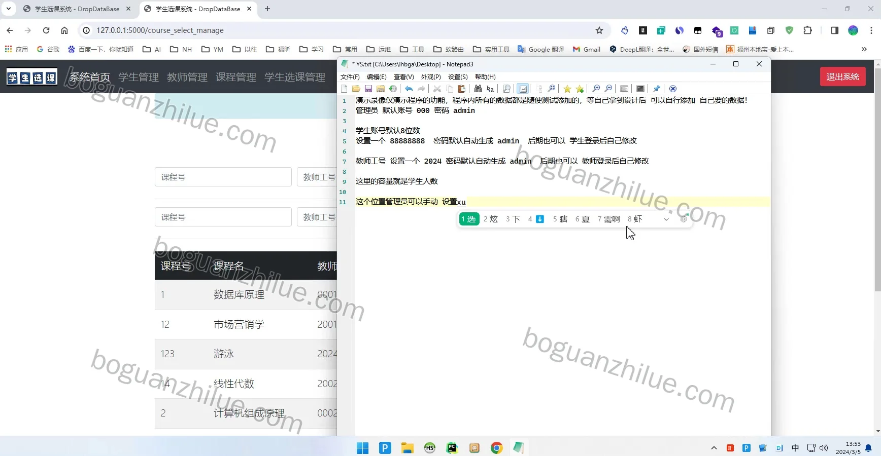Open the Chrome extensions puzzle menu

pos(808,30)
